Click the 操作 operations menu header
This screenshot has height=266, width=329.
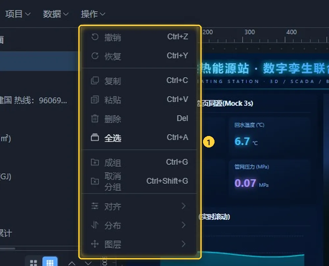tap(93, 14)
